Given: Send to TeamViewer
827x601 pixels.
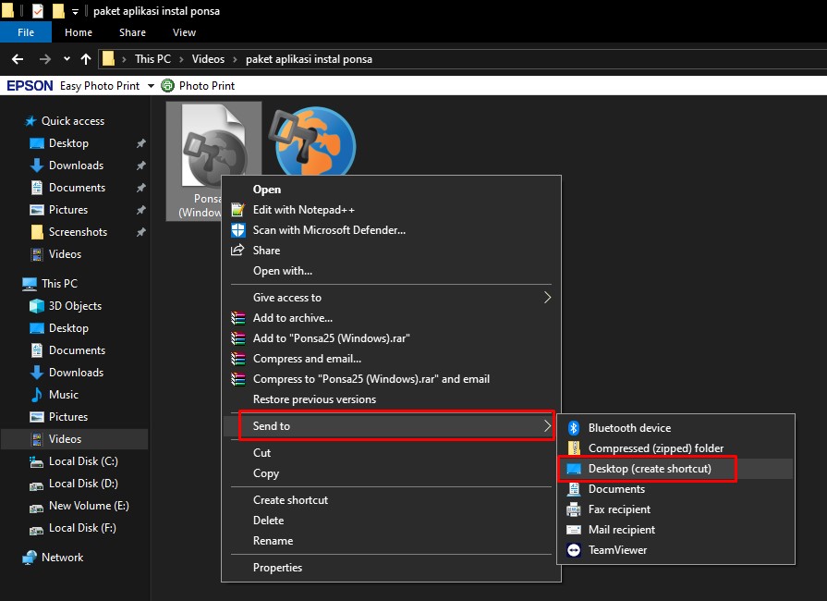Looking at the screenshot, I should pos(676,550).
